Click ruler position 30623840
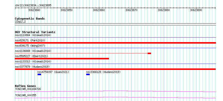The image size is (223, 101). (34, 10)
